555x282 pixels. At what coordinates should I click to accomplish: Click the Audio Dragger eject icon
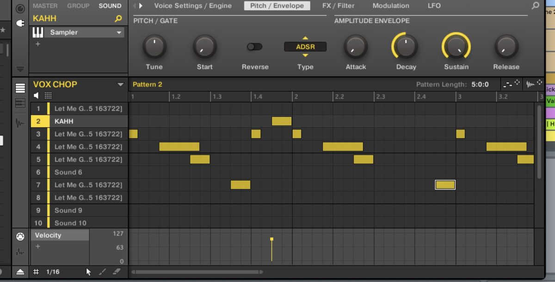tap(20, 272)
